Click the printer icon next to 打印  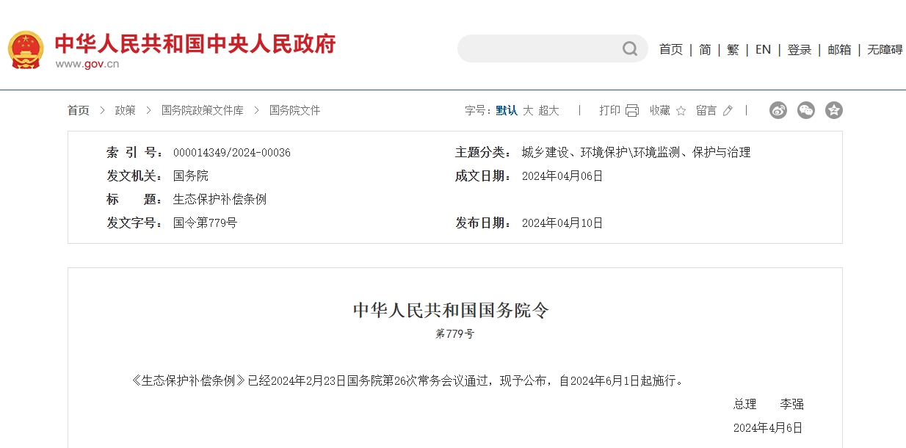click(x=632, y=110)
